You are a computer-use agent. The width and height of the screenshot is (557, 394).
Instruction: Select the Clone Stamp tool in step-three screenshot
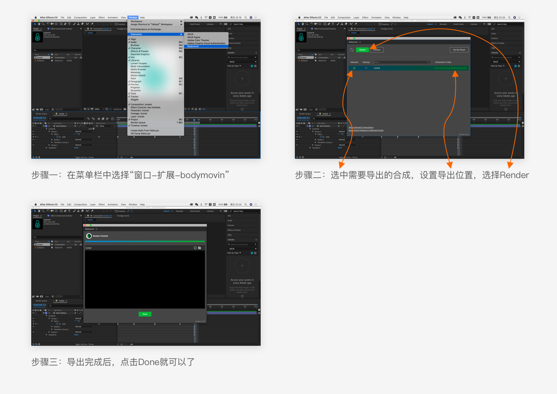[x=78, y=211]
